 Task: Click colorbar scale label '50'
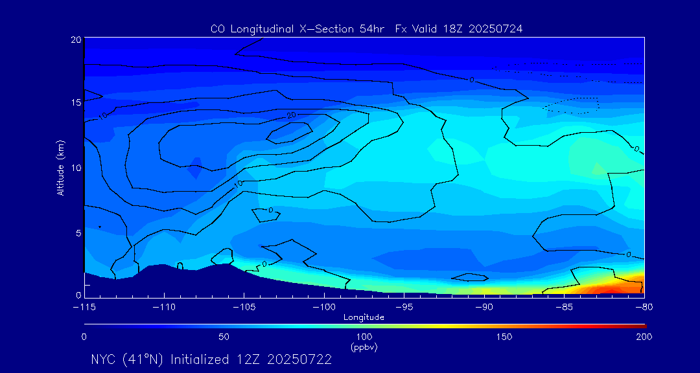coord(224,337)
